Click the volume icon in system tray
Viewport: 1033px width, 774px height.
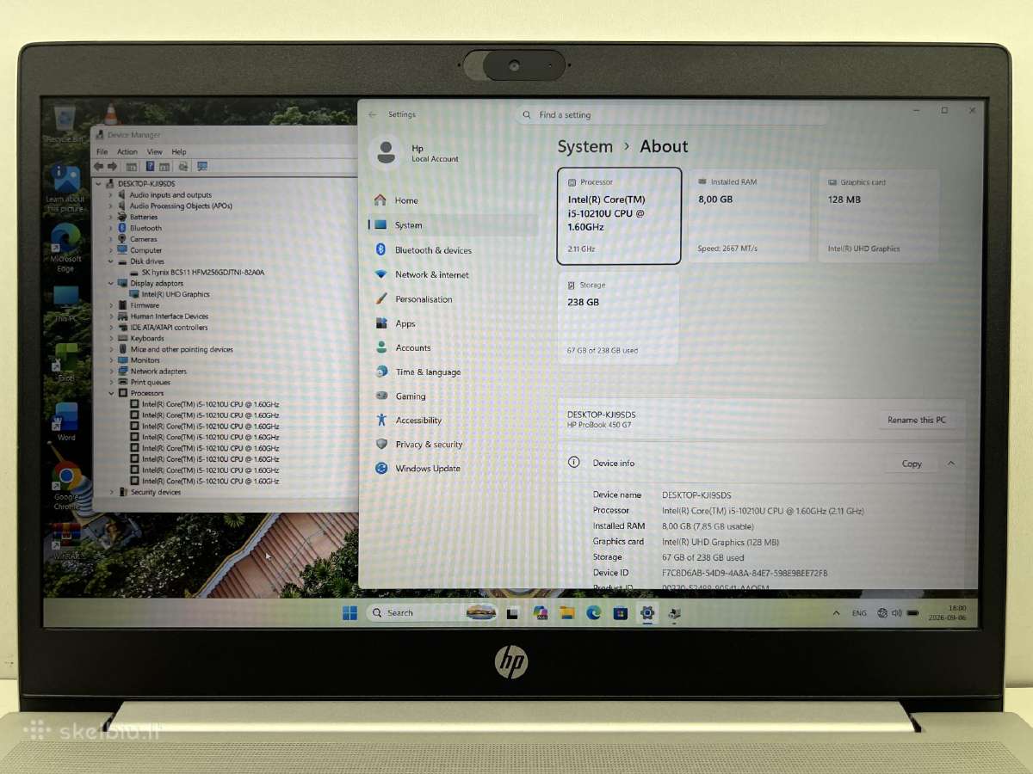[x=897, y=613]
